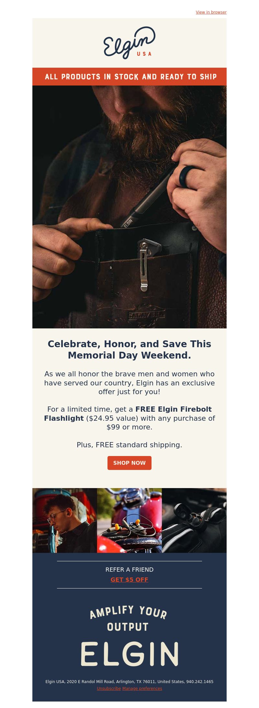Open the man with glasses earplug photo

65,520
